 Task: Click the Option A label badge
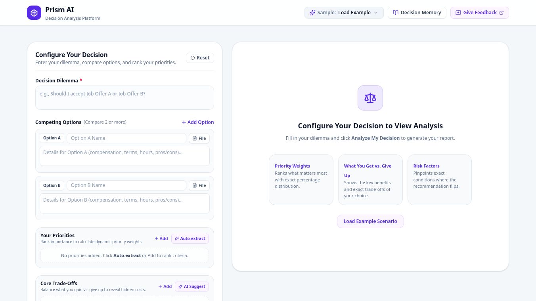pos(52,138)
